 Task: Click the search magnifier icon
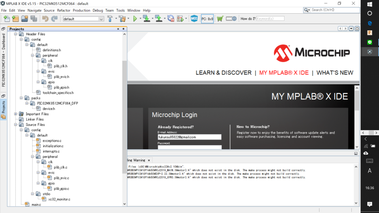click(306, 10)
